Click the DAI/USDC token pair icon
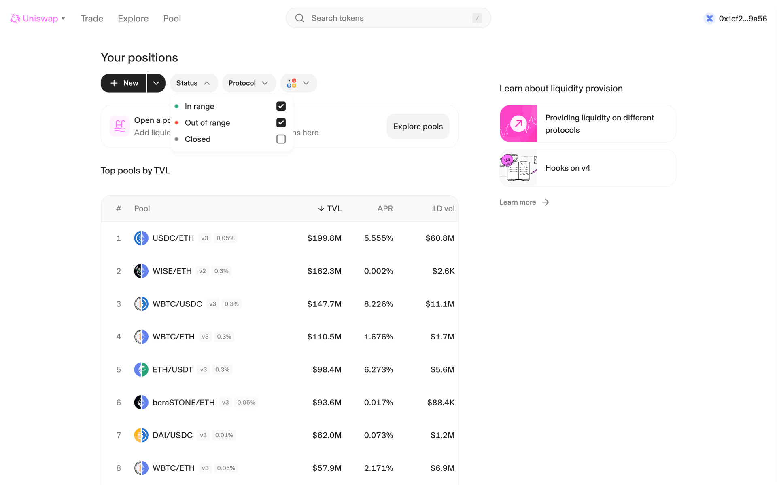Screen dimensions: 777x485 point(141,435)
